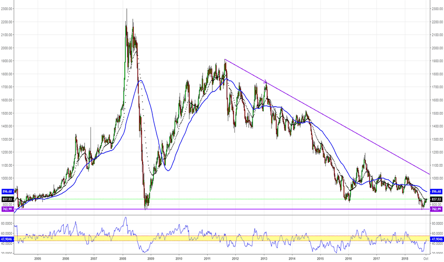Click 1500.00 on the left price axis

point(7,113)
